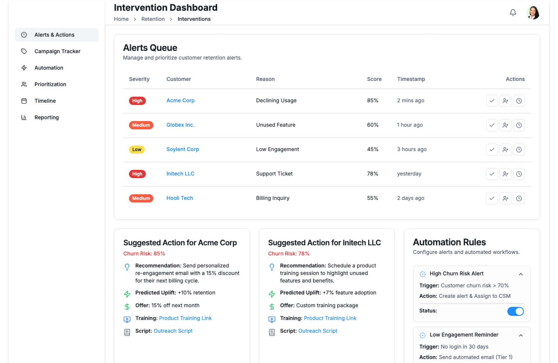Snooze the Hooli Tech alert
Viewport: 558px width, 363px height.
[x=519, y=198]
